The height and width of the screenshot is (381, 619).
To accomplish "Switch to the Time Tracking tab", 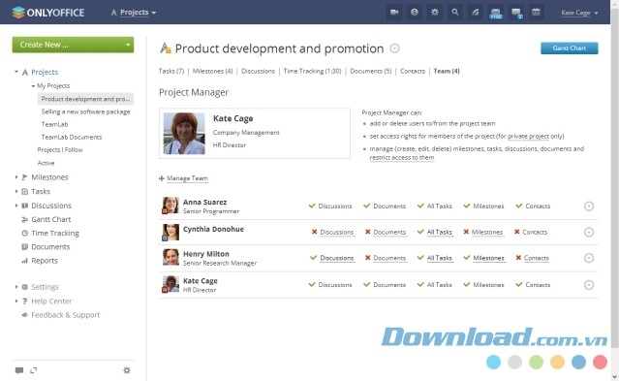I will point(312,71).
